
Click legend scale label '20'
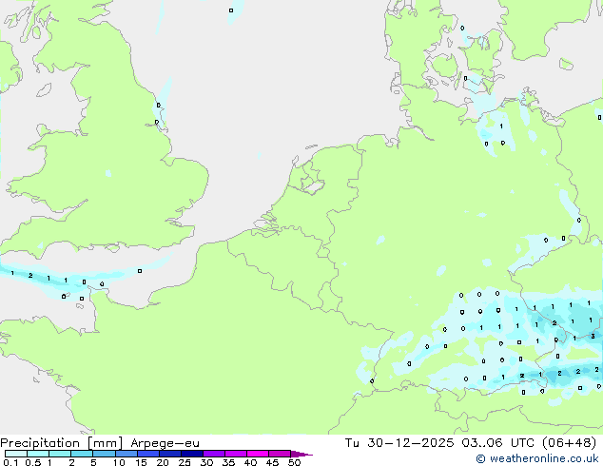(x=163, y=462)
